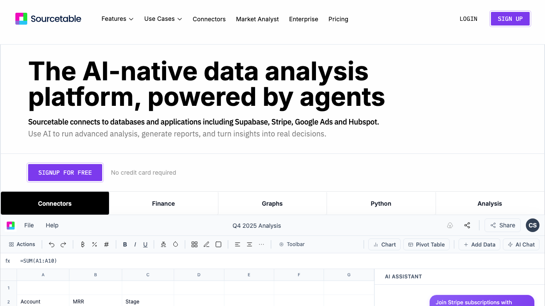Open the Actions menu in toolbar

22,244
